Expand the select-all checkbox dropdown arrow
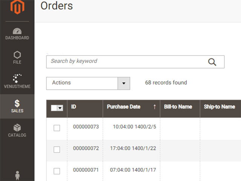Image resolution: width=241 pixels, height=181 pixels. (x=60, y=108)
